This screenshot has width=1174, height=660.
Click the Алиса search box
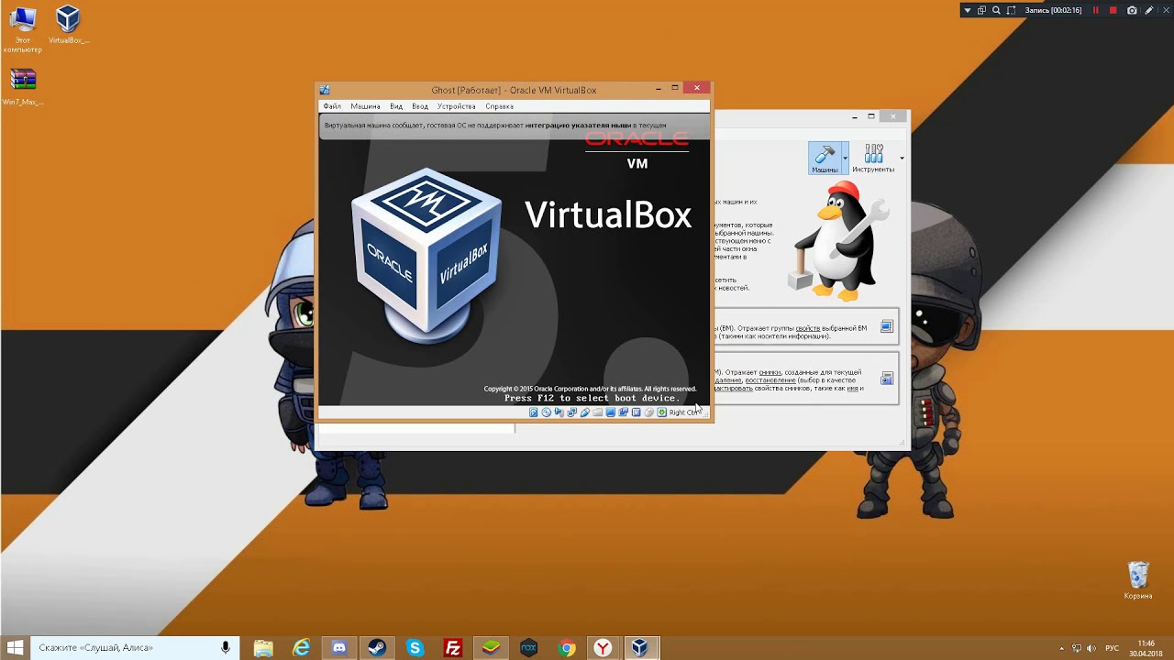tap(136, 648)
